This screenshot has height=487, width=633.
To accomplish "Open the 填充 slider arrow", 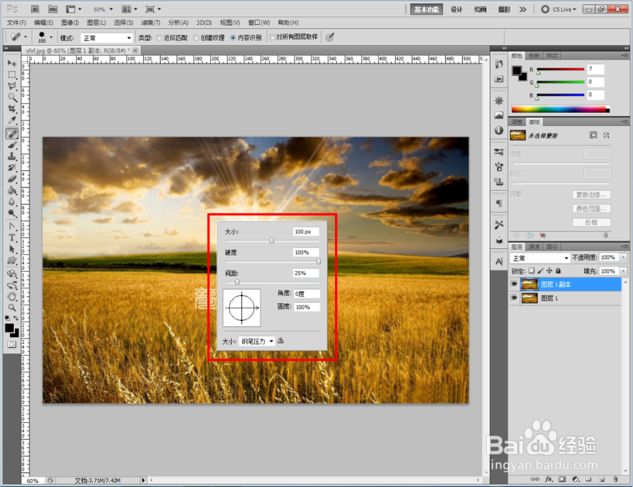I will [x=624, y=271].
